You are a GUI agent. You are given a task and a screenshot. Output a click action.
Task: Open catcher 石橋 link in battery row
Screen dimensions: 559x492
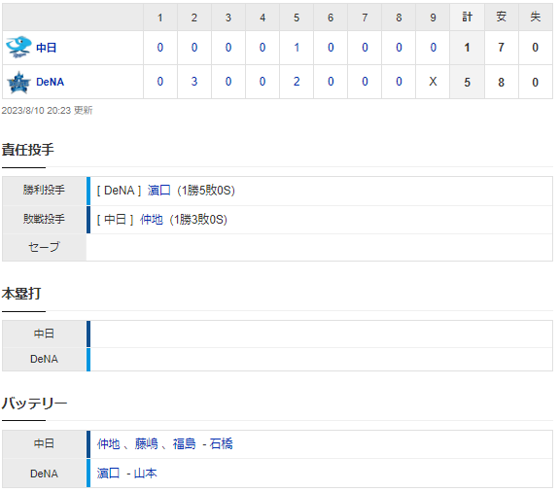[x=221, y=443]
